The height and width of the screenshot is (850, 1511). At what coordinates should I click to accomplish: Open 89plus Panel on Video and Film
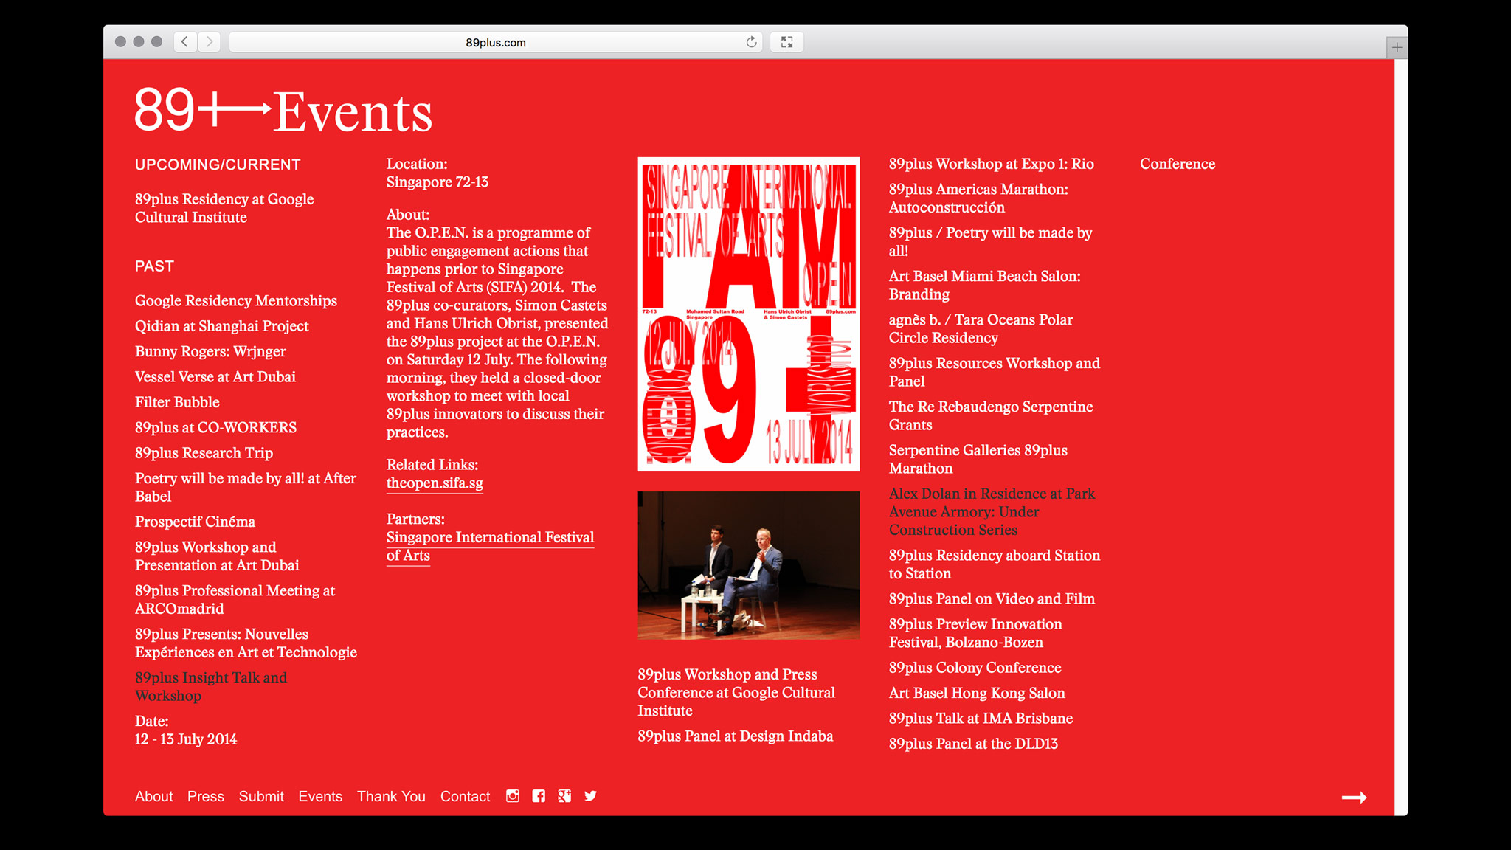992,598
